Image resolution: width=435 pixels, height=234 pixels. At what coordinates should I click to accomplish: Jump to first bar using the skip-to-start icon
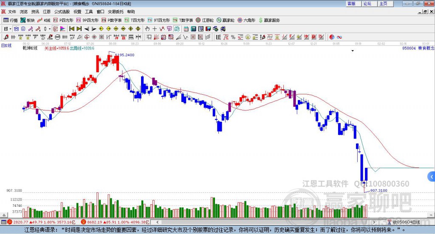[x=72, y=29]
